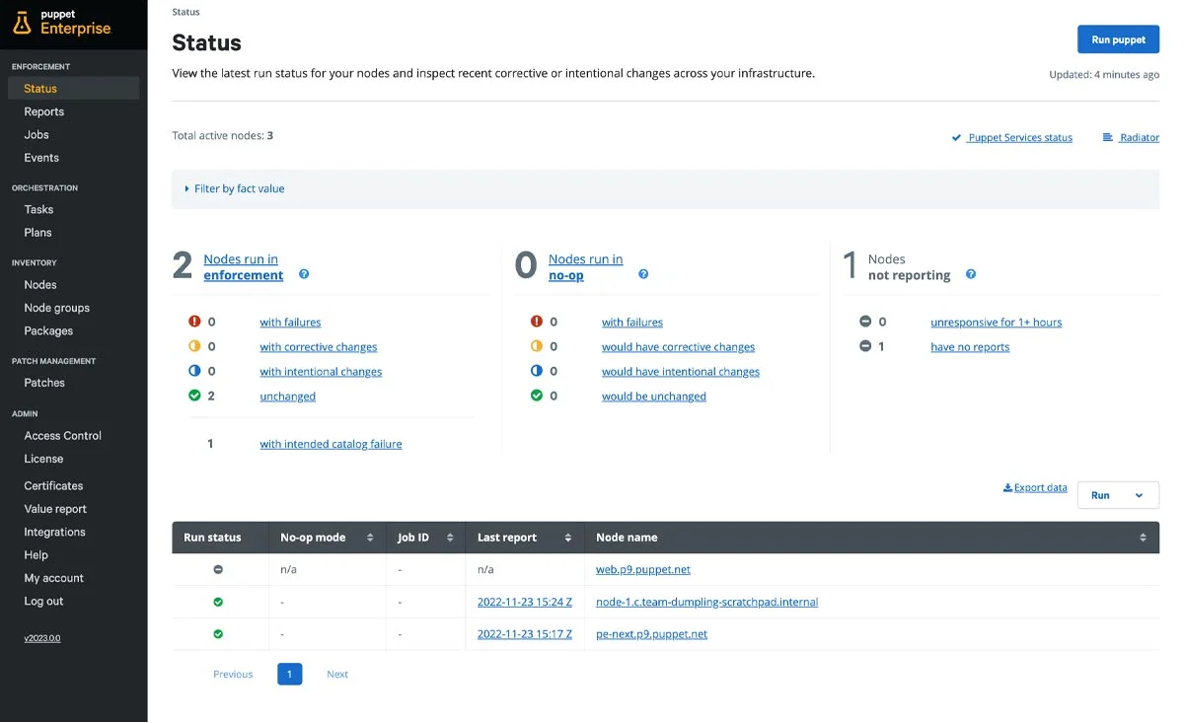
Task: Open Tasks under Orchestration
Action: [x=38, y=209]
